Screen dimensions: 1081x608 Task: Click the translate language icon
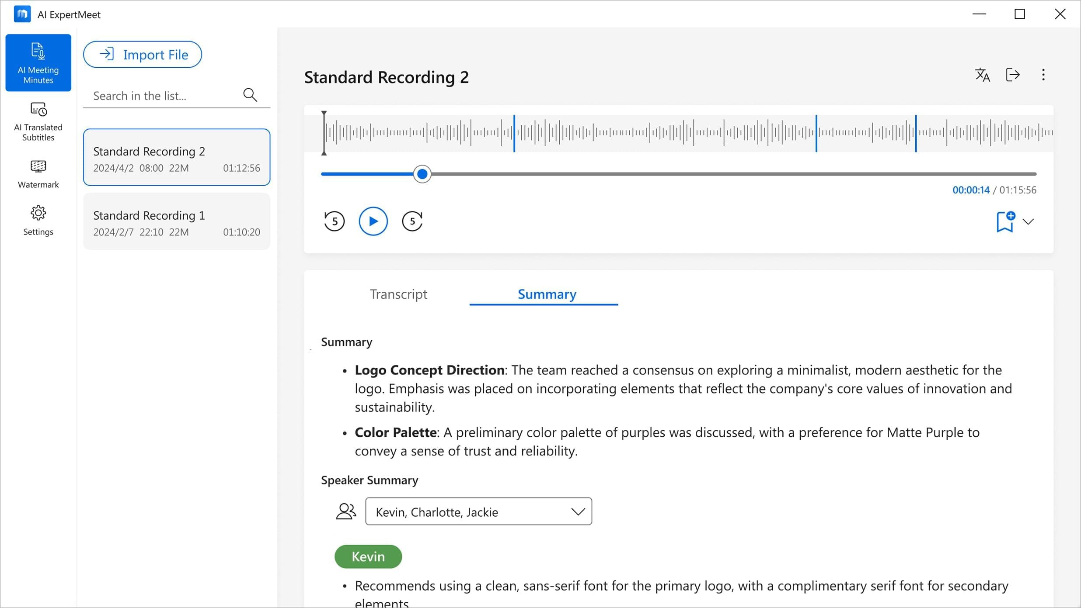coord(982,75)
